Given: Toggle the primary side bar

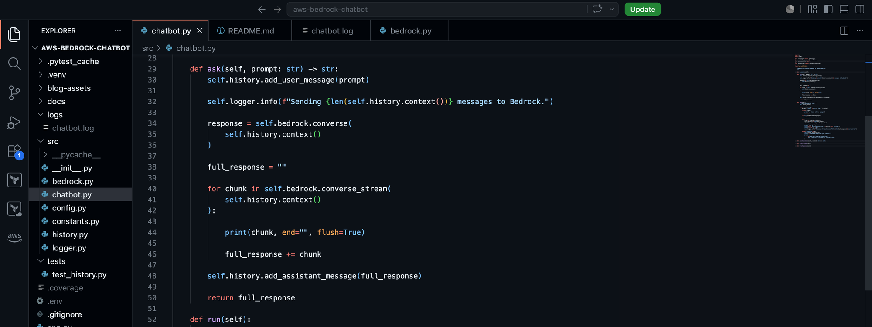Looking at the screenshot, I should pos(828,9).
